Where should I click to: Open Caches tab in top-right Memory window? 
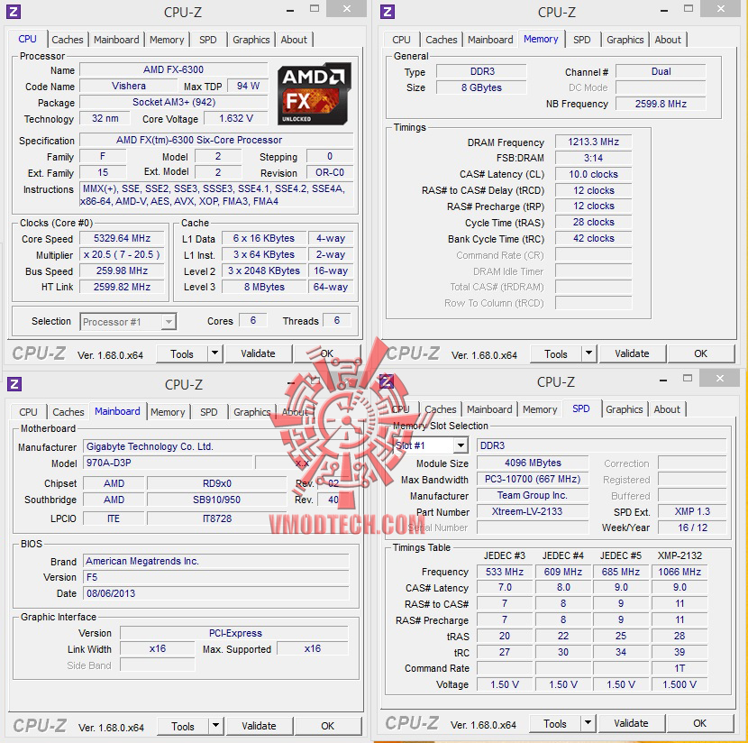click(x=442, y=40)
